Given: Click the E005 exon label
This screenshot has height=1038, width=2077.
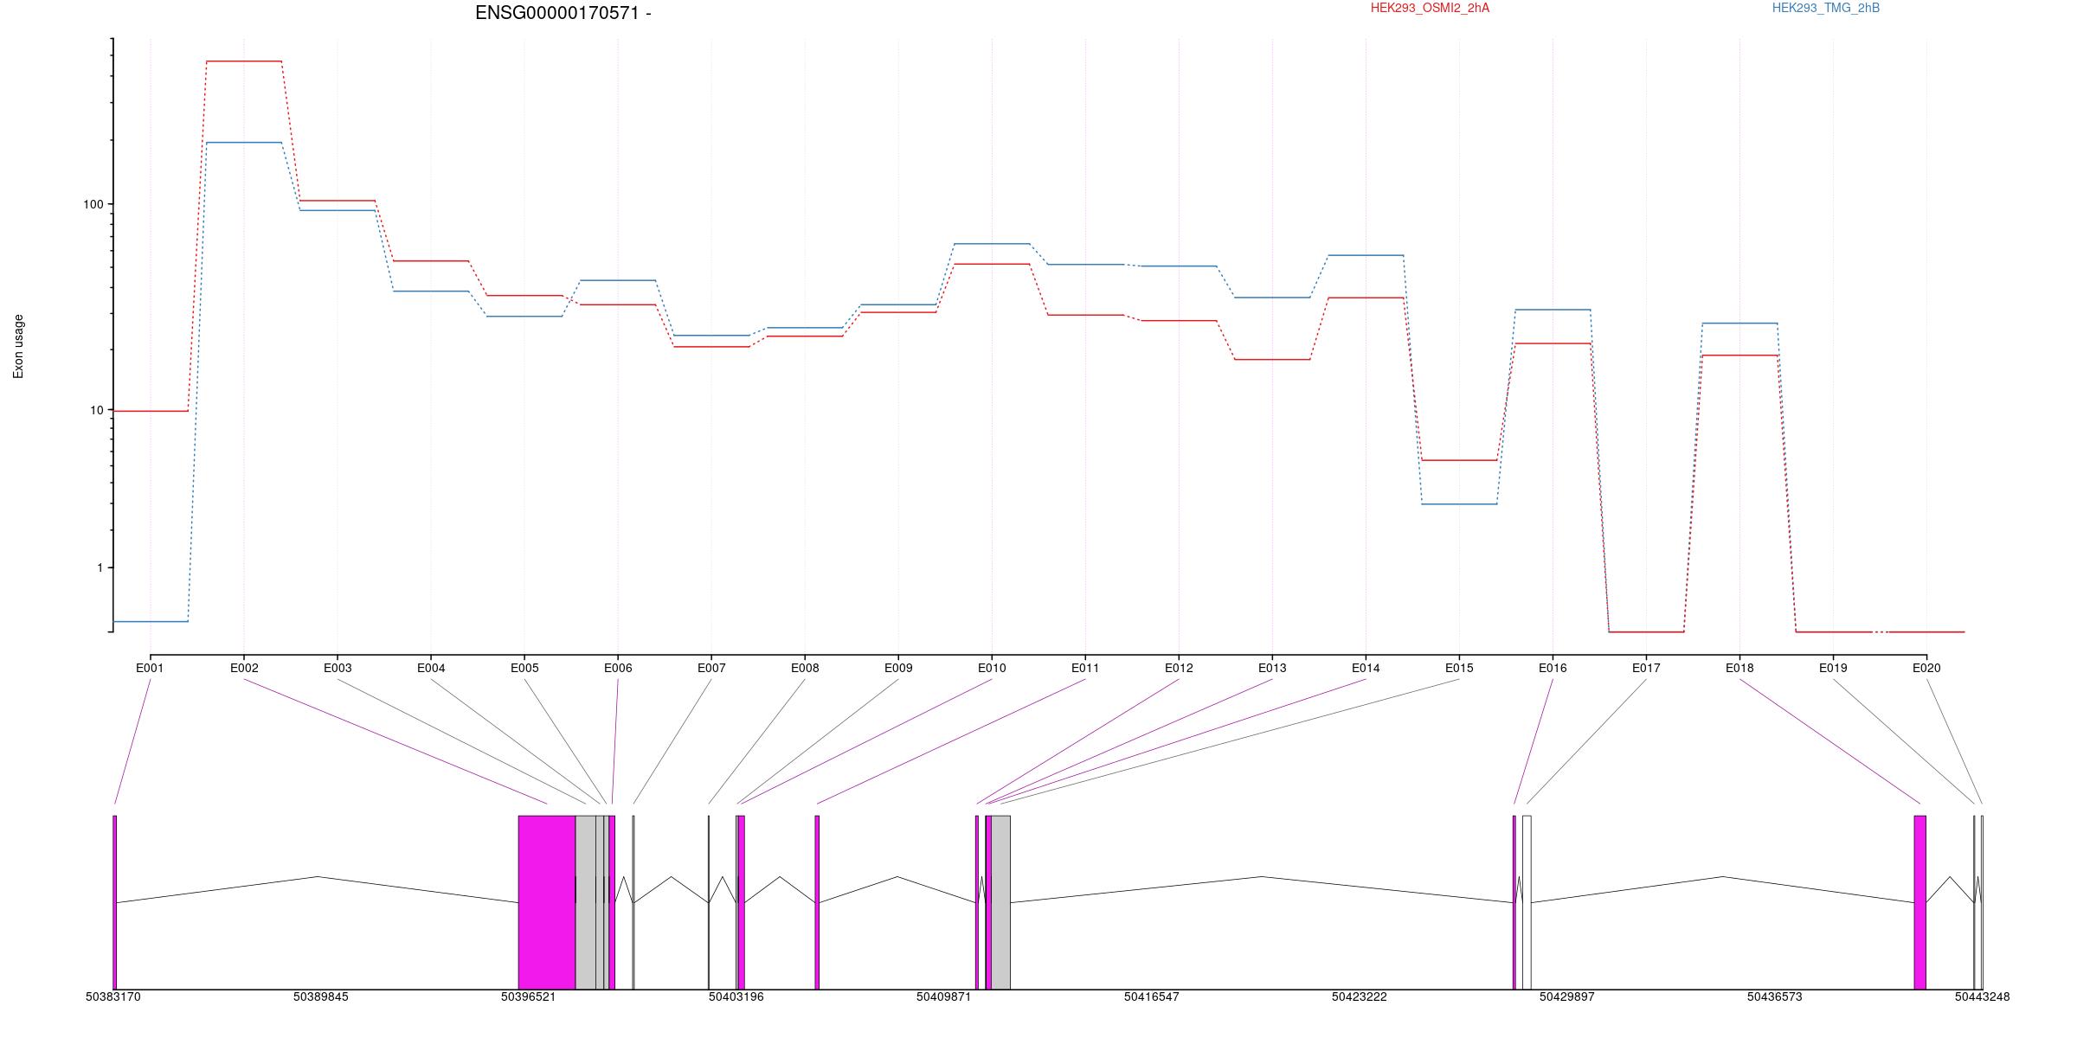Looking at the screenshot, I should 524,668.
